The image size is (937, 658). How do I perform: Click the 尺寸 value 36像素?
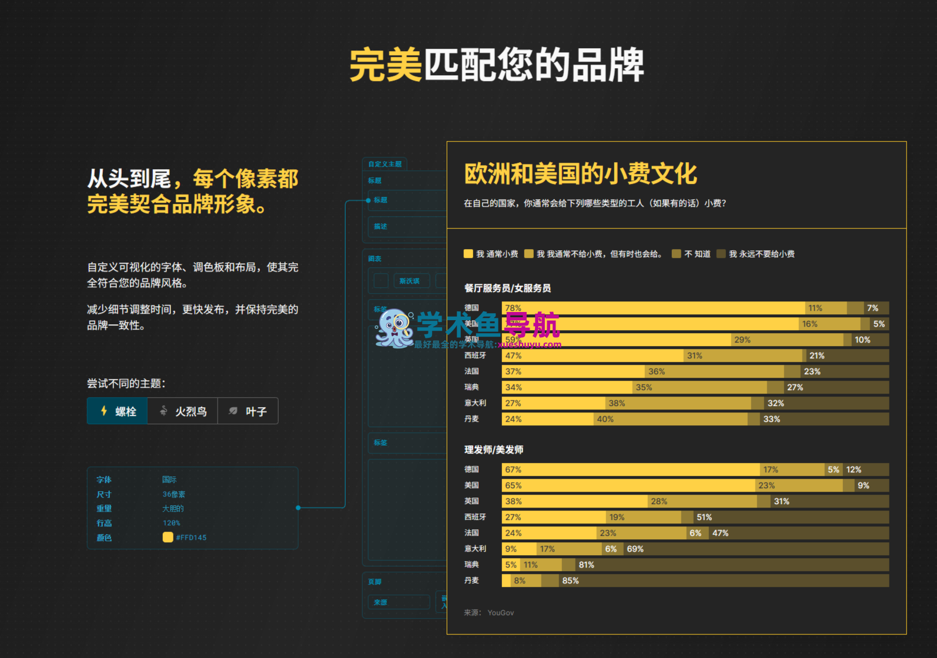[x=174, y=495]
